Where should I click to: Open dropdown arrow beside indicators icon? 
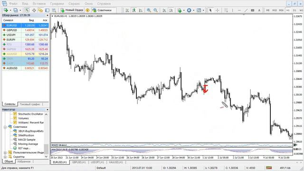184,10
